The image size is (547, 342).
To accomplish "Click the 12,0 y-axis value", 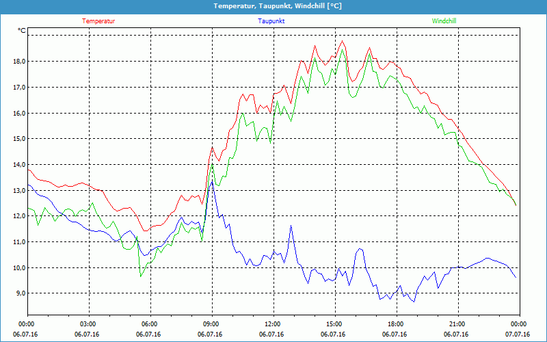I will coord(21,216).
